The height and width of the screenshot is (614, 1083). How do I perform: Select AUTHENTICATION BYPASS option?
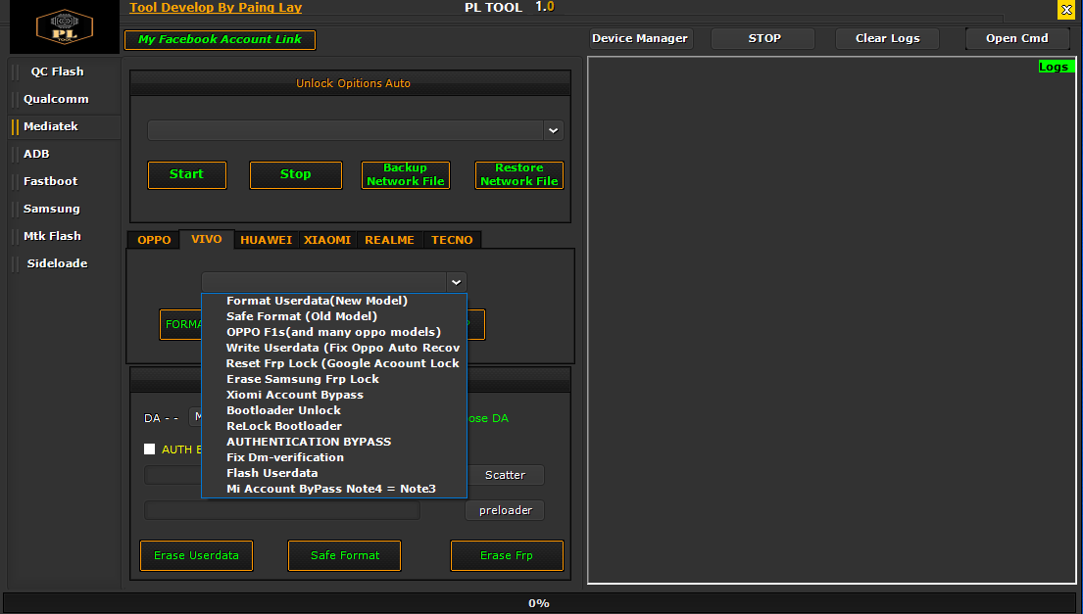coord(334,442)
